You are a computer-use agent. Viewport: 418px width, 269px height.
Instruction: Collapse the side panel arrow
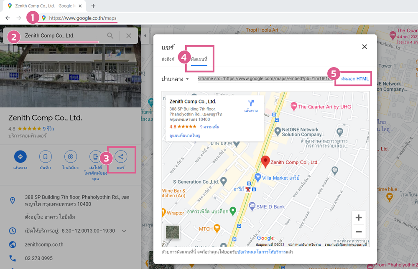pyautogui.click(x=146, y=36)
